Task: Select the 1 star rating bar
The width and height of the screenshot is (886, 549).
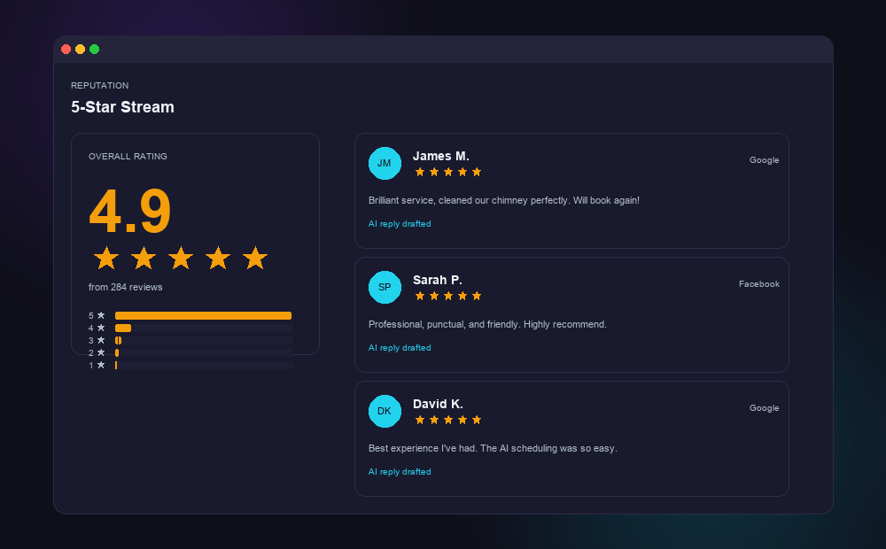Action: (x=204, y=366)
